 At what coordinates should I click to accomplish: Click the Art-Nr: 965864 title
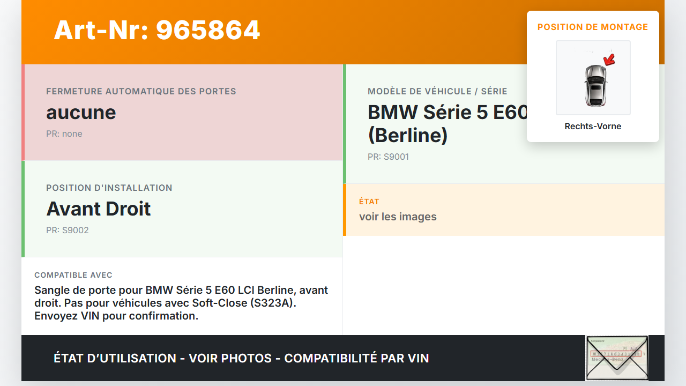pos(157,30)
